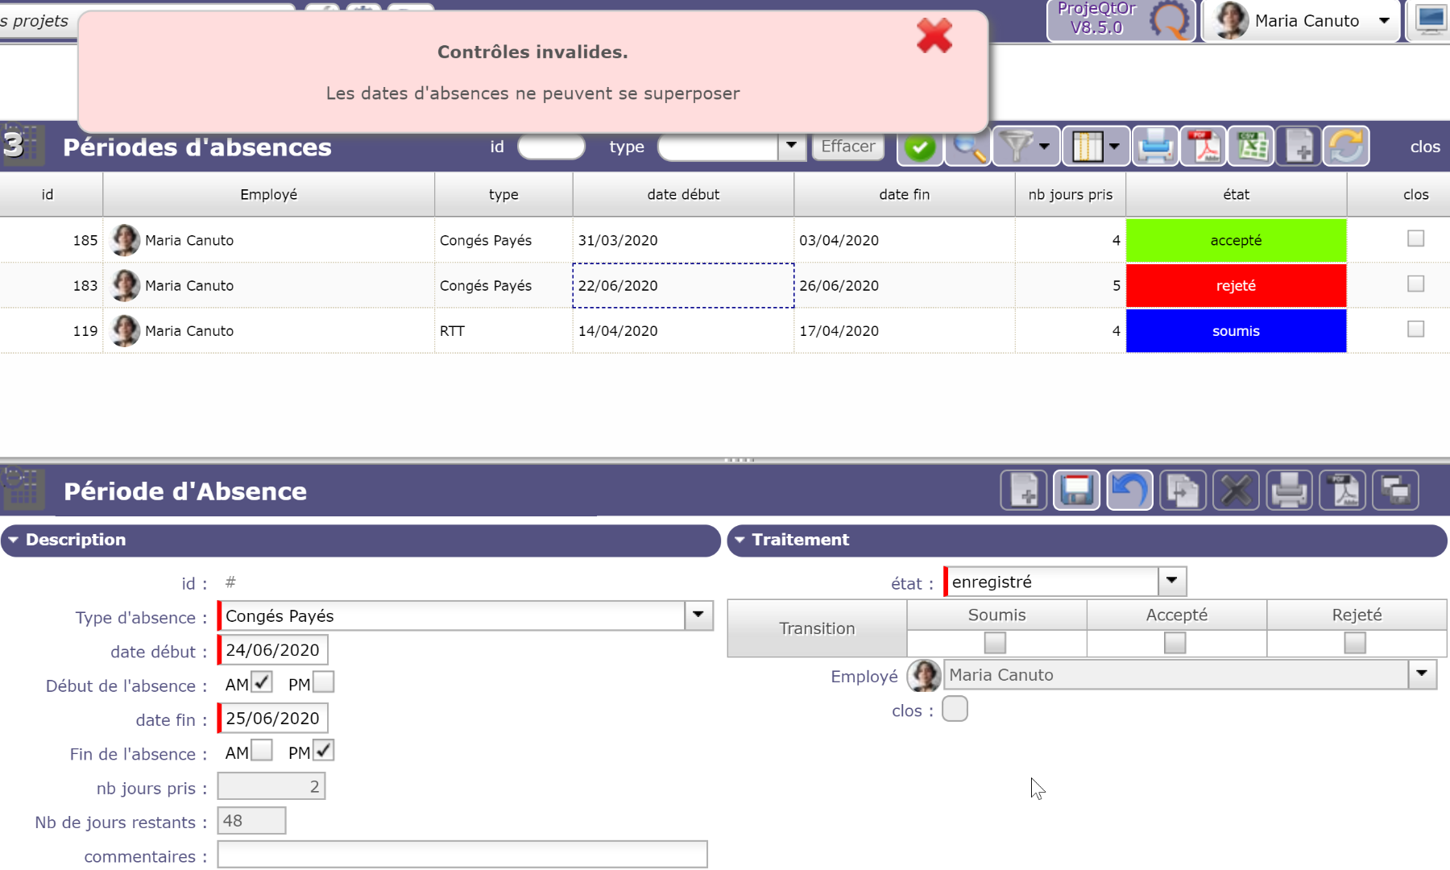The height and width of the screenshot is (870, 1450).
Task: Export the absence list to PDF
Action: pyautogui.click(x=1203, y=147)
